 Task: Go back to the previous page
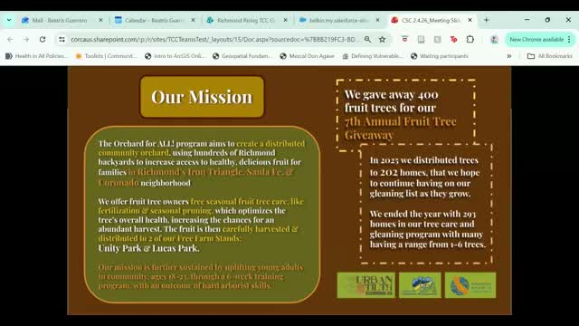coord(10,39)
